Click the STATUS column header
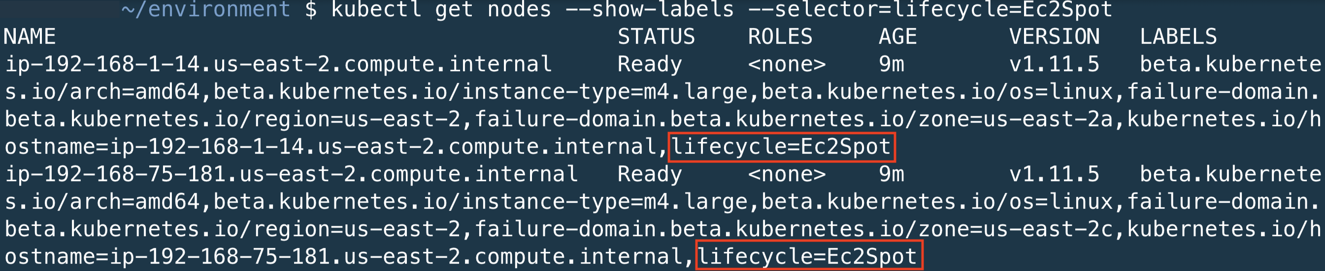This screenshot has width=1325, height=271. (656, 37)
